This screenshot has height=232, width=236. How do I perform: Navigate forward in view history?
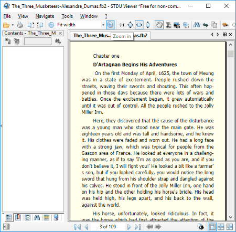tap(158, 227)
